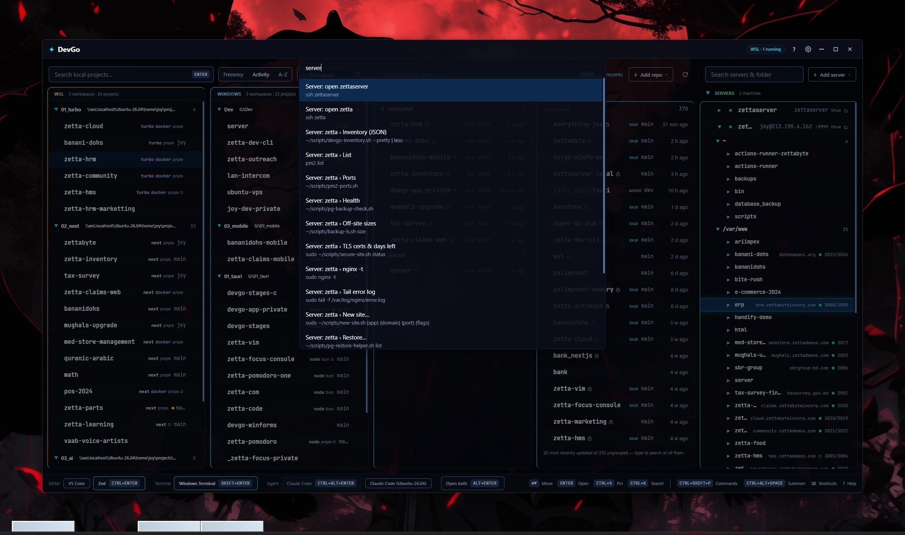Click the green status dot on erp row
Screen dimensions: 905x535
pyautogui.click(x=820, y=305)
